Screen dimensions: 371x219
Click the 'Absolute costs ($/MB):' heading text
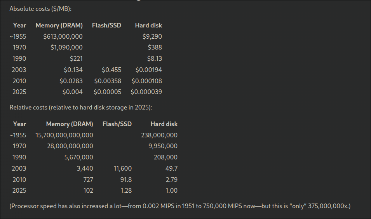pos(40,9)
